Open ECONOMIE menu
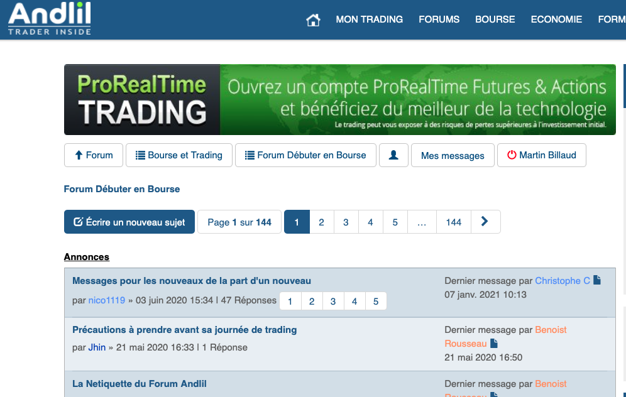This screenshot has height=397, width=626. coord(556,19)
